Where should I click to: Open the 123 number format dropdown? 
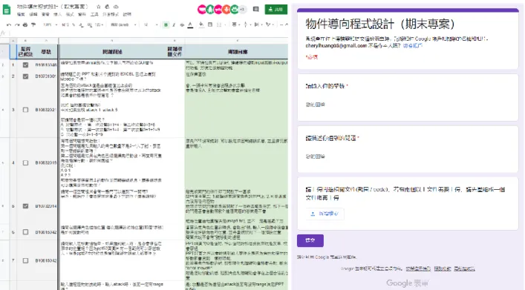(99, 24)
